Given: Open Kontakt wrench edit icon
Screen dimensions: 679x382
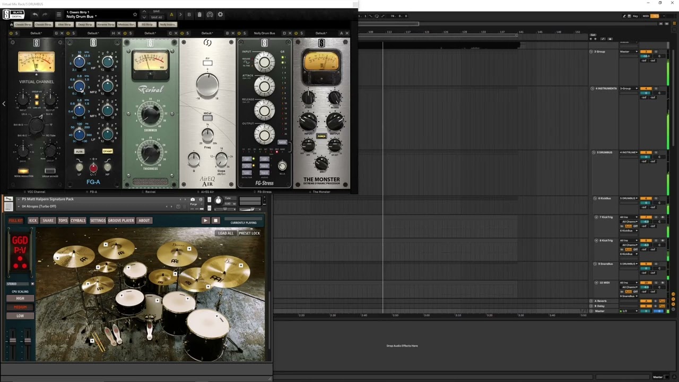Looking at the screenshot, I should click(8, 199).
